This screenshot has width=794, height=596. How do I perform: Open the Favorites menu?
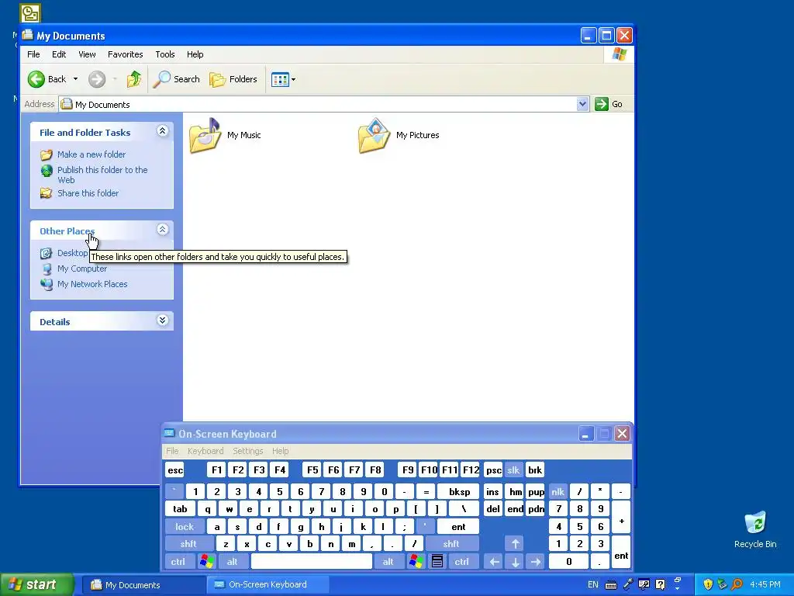125,54
